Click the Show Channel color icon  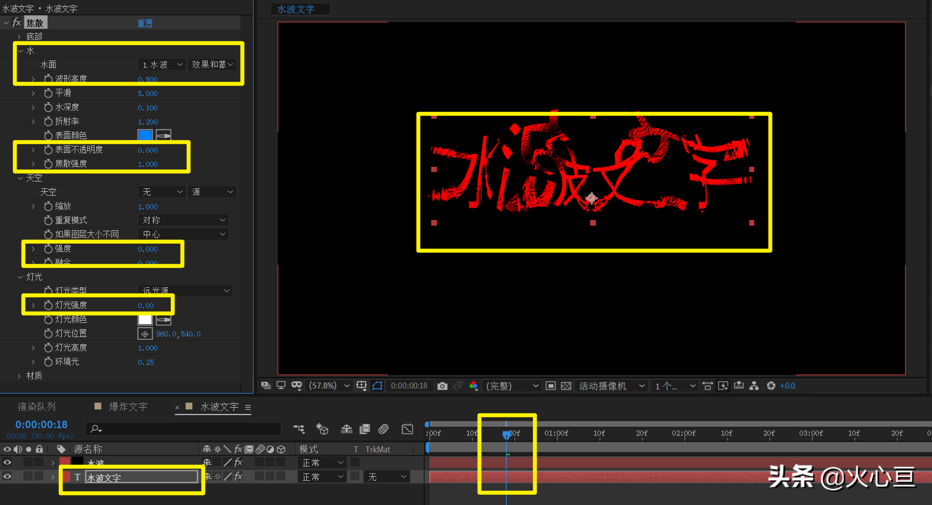(x=473, y=386)
